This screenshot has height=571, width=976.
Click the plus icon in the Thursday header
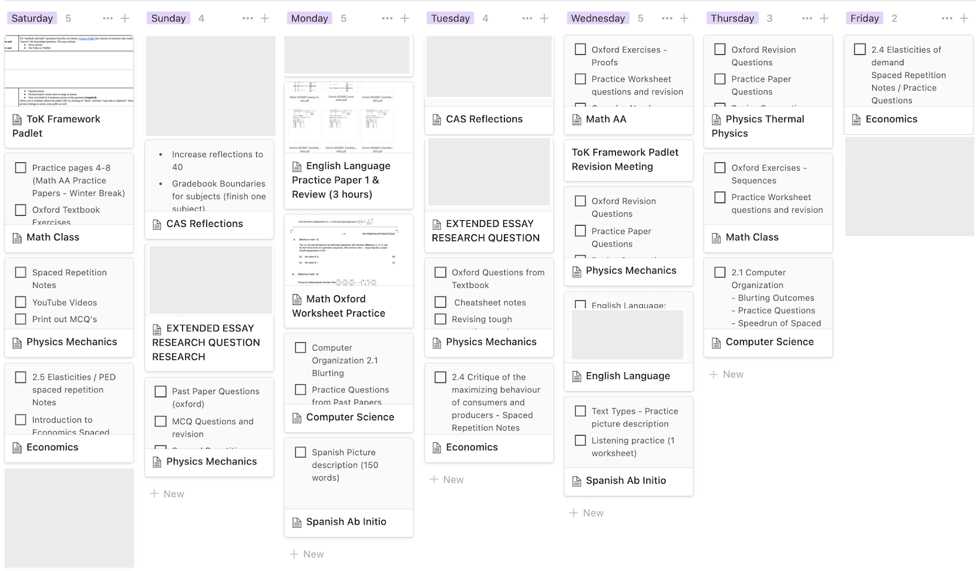tap(824, 18)
